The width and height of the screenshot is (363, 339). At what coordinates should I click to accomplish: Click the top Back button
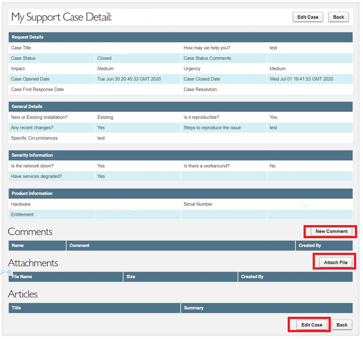(x=338, y=17)
